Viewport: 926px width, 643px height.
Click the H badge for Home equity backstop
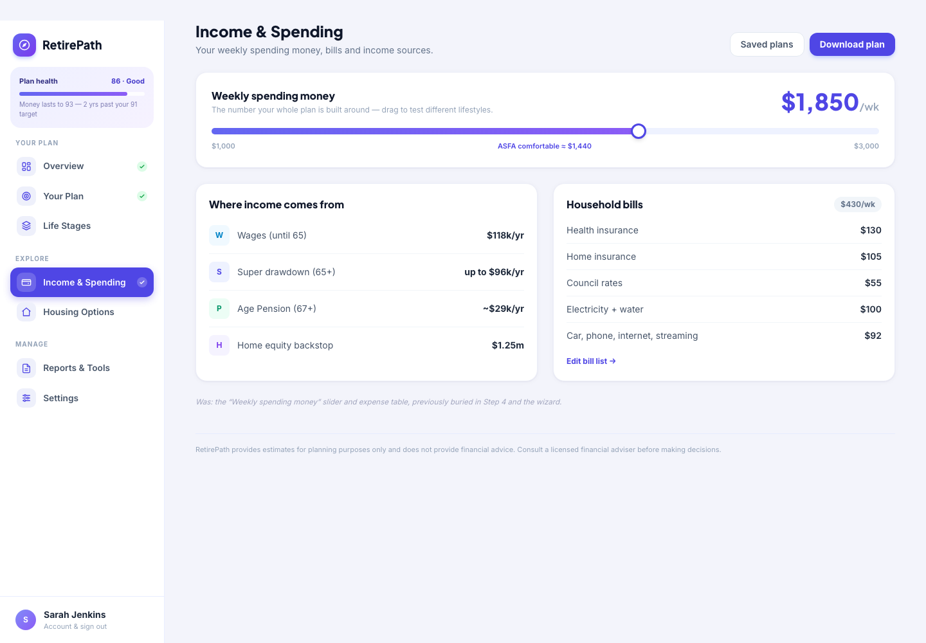219,345
